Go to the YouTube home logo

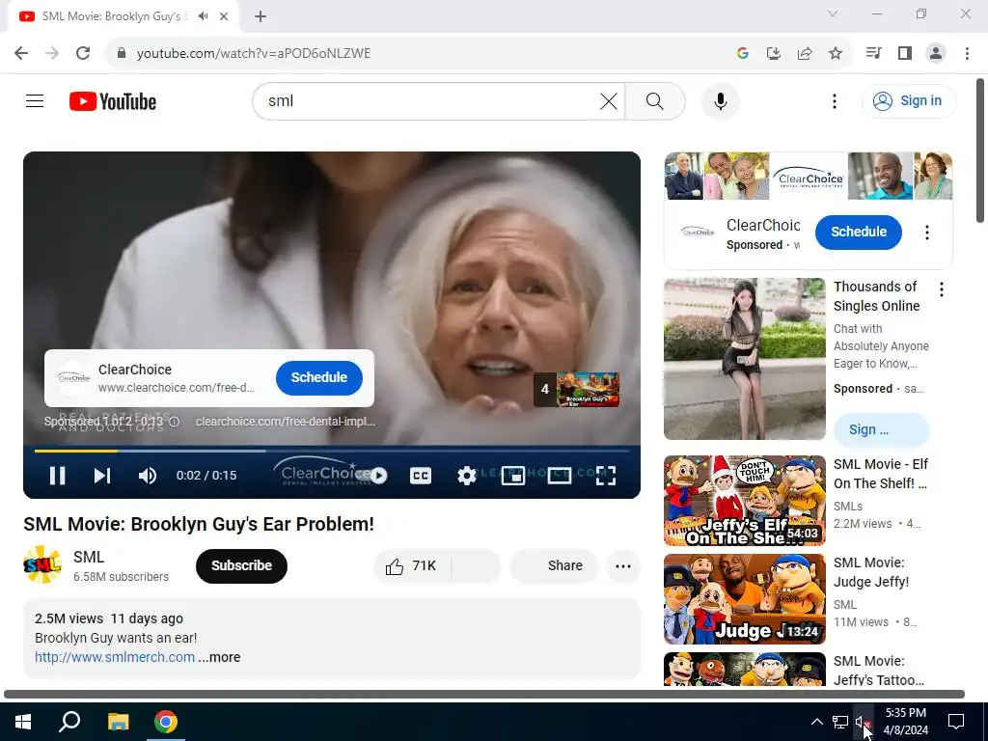click(113, 101)
